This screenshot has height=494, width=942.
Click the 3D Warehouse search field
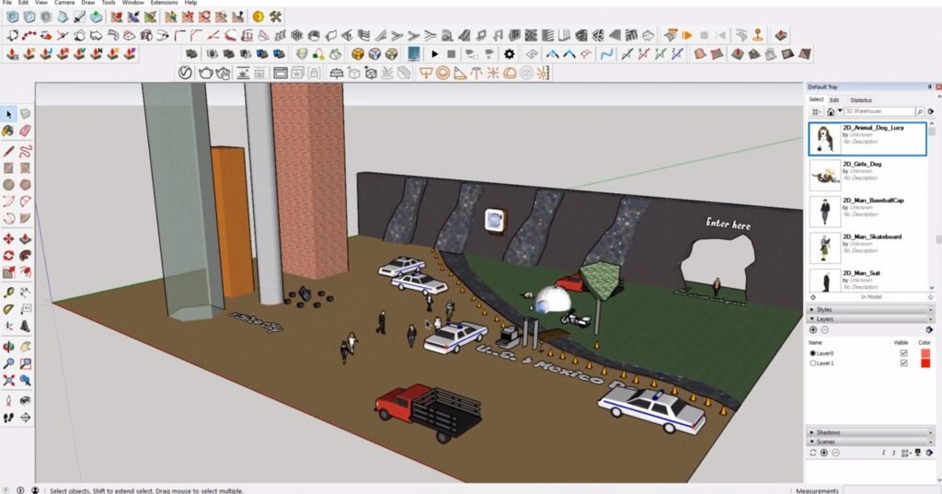click(879, 112)
